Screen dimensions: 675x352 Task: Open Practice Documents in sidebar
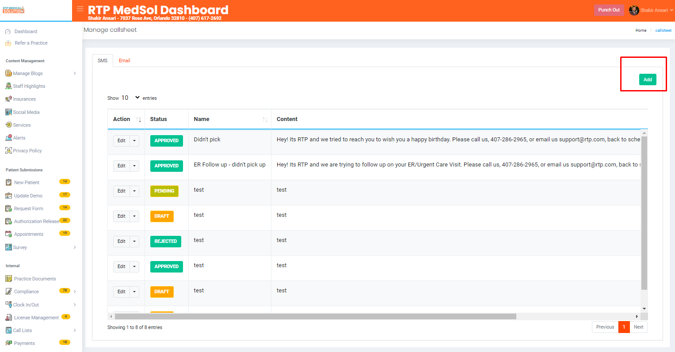(x=35, y=279)
